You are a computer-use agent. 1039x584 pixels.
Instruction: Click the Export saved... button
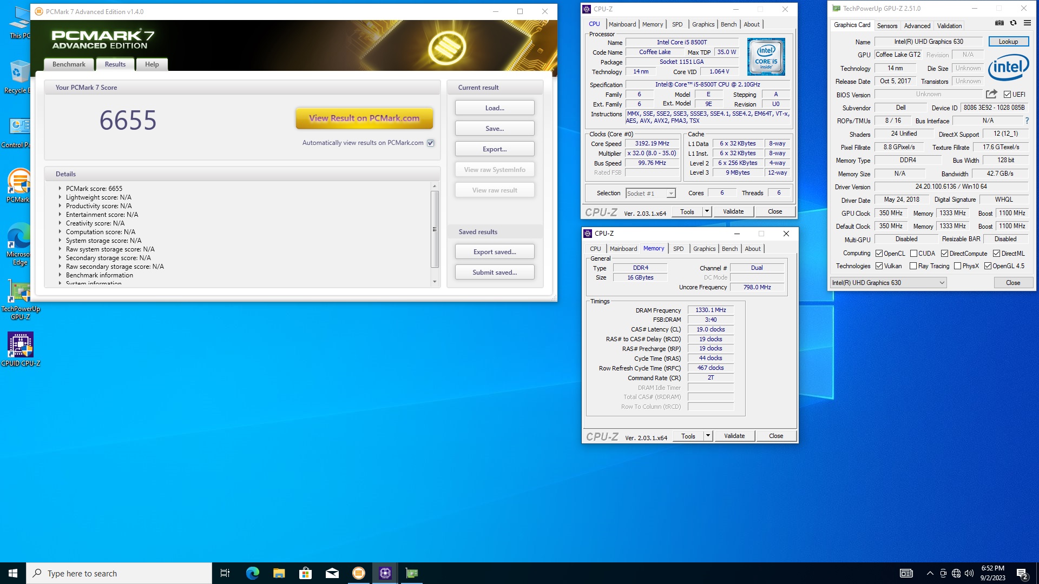(495, 252)
